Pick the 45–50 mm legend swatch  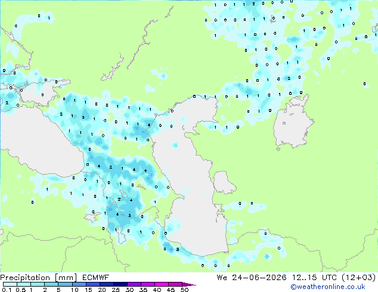[175, 284]
